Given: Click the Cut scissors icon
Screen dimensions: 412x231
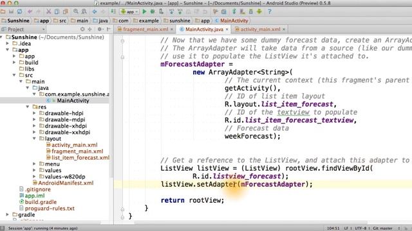Looking at the screenshot, I should [x=49, y=12].
